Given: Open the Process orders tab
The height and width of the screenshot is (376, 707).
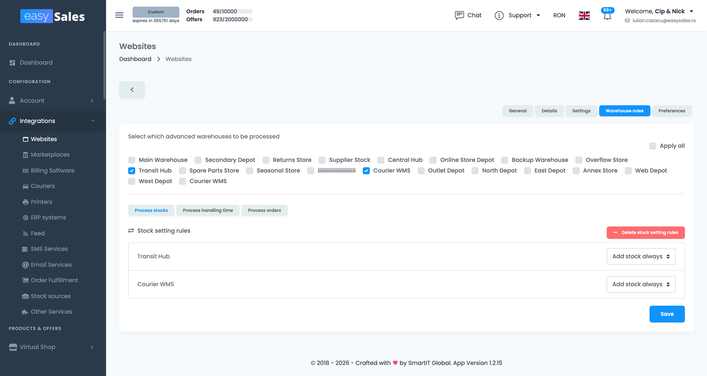Looking at the screenshot, I should click(x=264, y=211).
